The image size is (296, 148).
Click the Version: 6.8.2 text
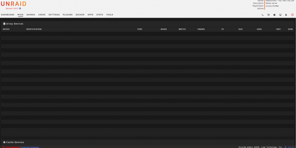12,9
